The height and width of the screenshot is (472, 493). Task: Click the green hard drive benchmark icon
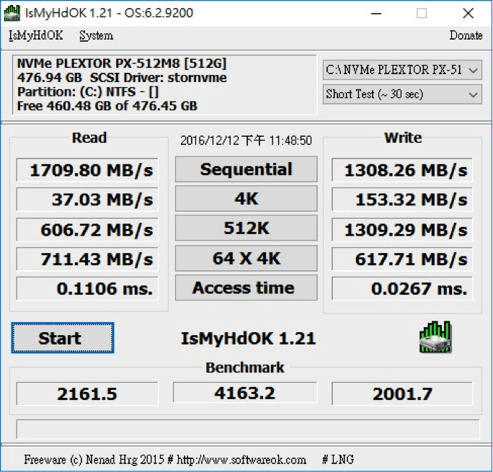click(x=436, y=337)
